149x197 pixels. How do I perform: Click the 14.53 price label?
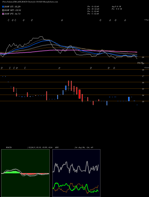click(140, 63)
